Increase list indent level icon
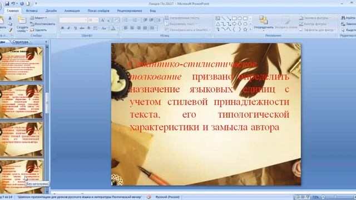This screenshot has width=356, height=200. [151, 20]
